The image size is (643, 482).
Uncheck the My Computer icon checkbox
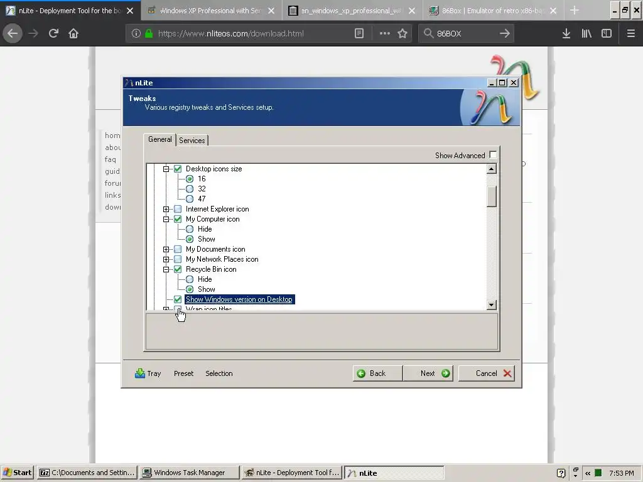178,219
